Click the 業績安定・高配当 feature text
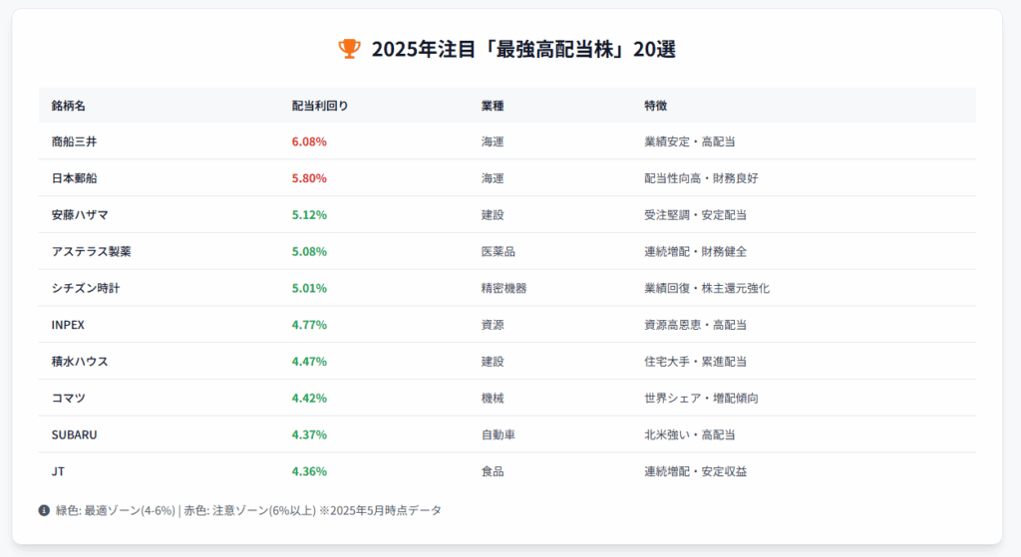Screen dimensions: 1021x557 (690, 141)
